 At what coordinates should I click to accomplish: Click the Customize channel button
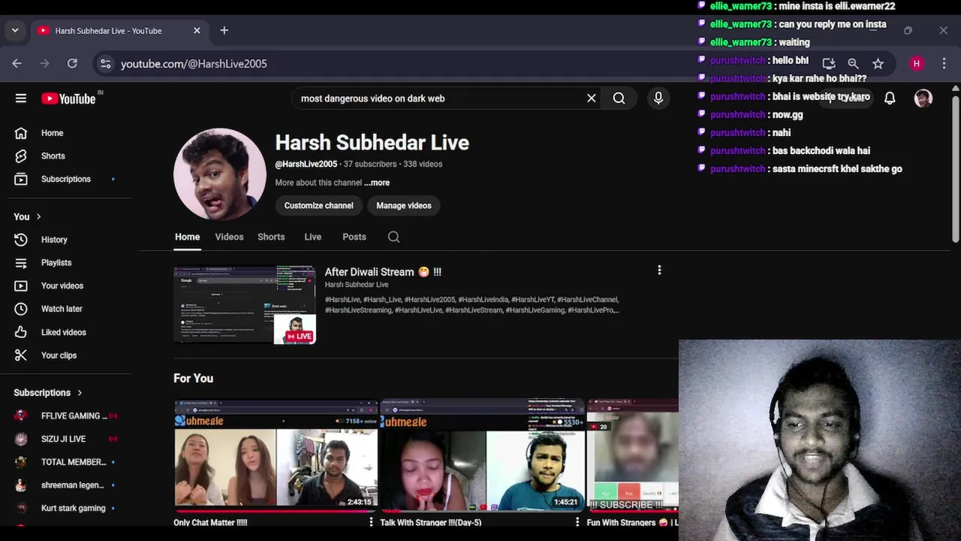click(318, 205)
